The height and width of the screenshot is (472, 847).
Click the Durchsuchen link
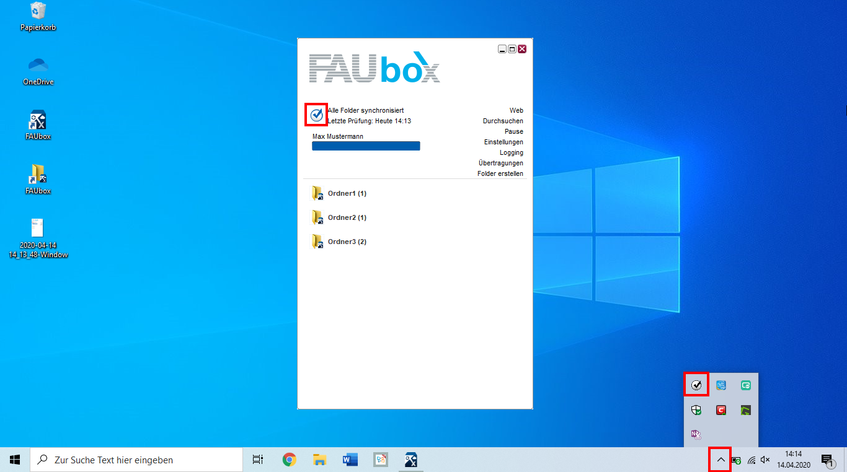coord(503,121)
